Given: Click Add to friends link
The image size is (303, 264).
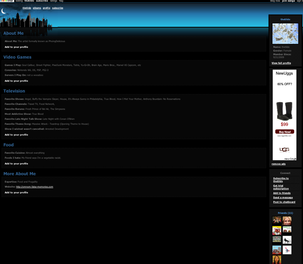Looking at the screenshot, I should click(282, 193).
